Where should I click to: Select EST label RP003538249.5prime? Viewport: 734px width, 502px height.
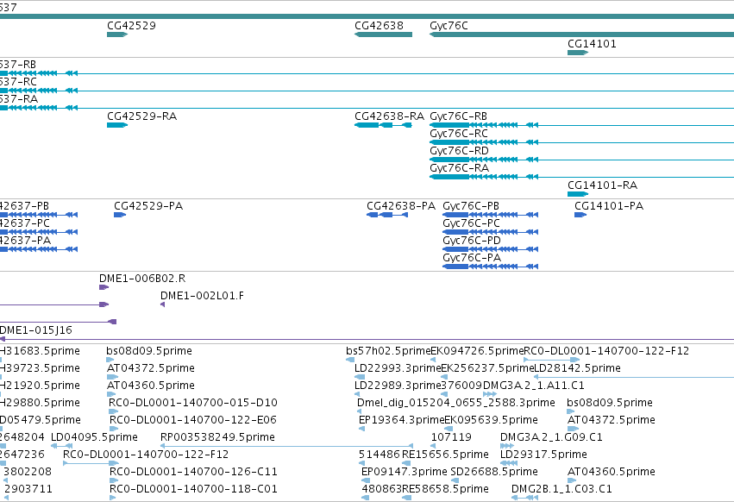pyautogui.click(x=217, y=438)
